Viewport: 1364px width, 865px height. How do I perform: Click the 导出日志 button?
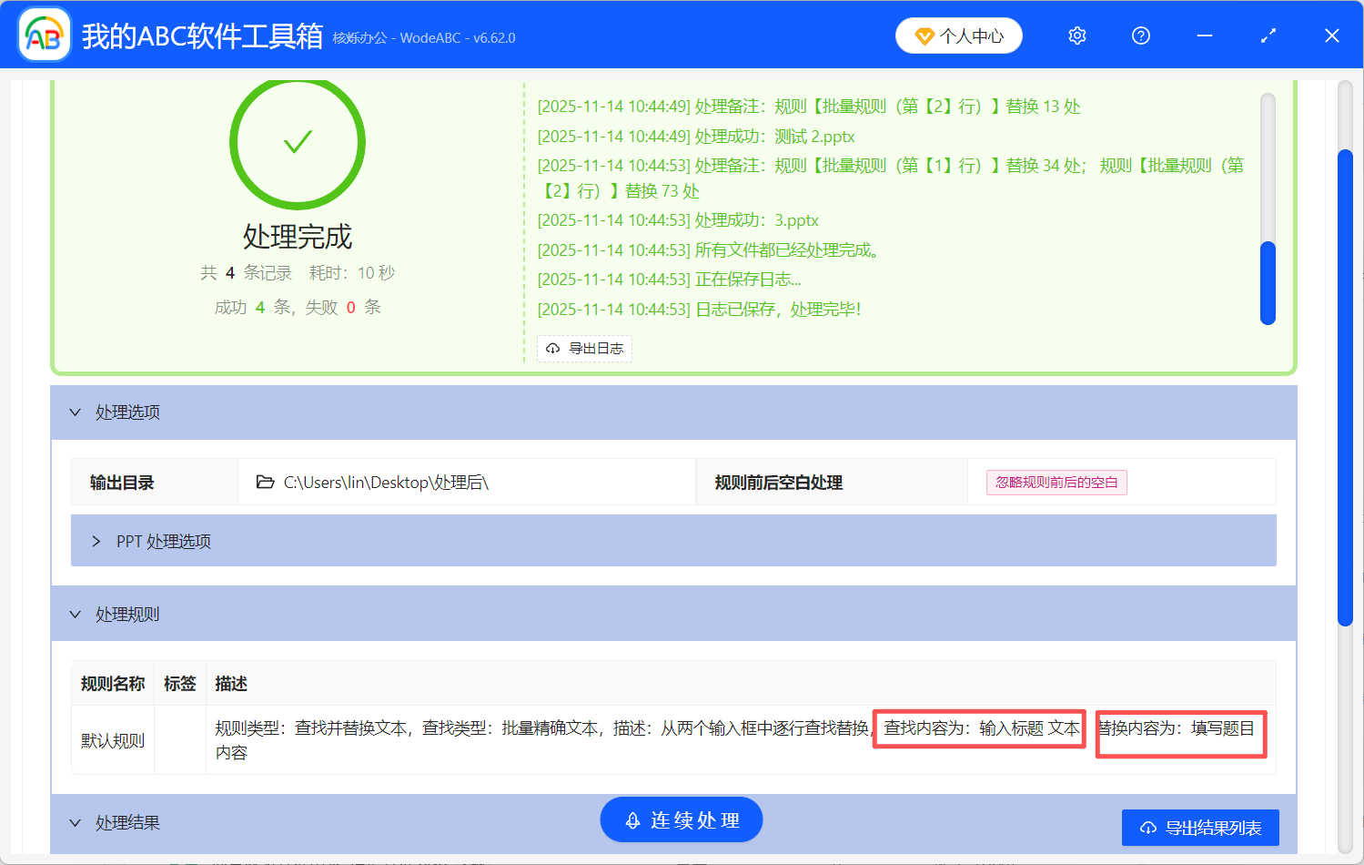coord(584,349)
